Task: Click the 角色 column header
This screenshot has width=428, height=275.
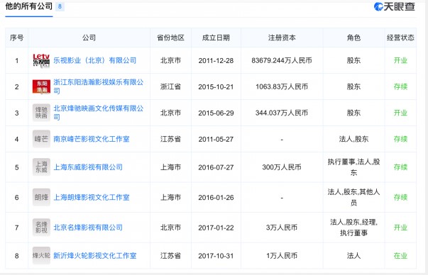Action: pyautogui.click(x=353, y=38)
